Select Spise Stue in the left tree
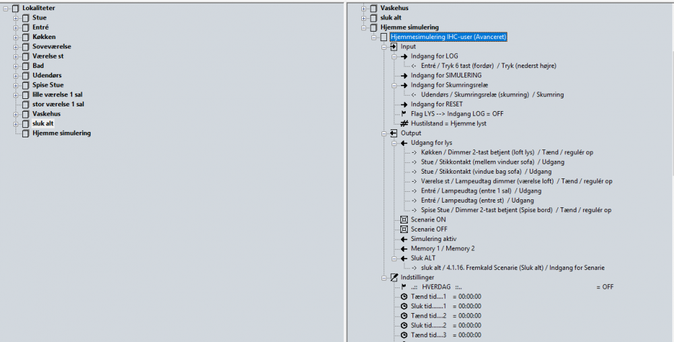This screenshot has width=674, height=342. tap(48, 85)
